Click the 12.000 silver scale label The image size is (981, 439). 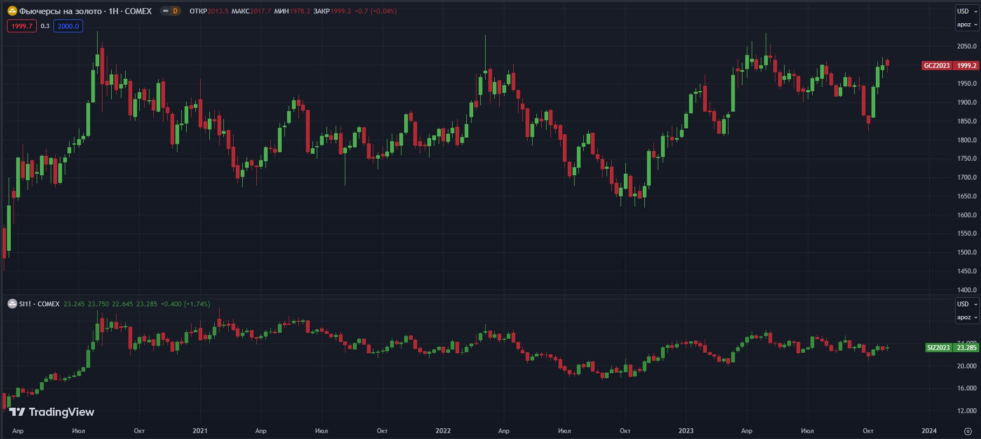point(966,410)
